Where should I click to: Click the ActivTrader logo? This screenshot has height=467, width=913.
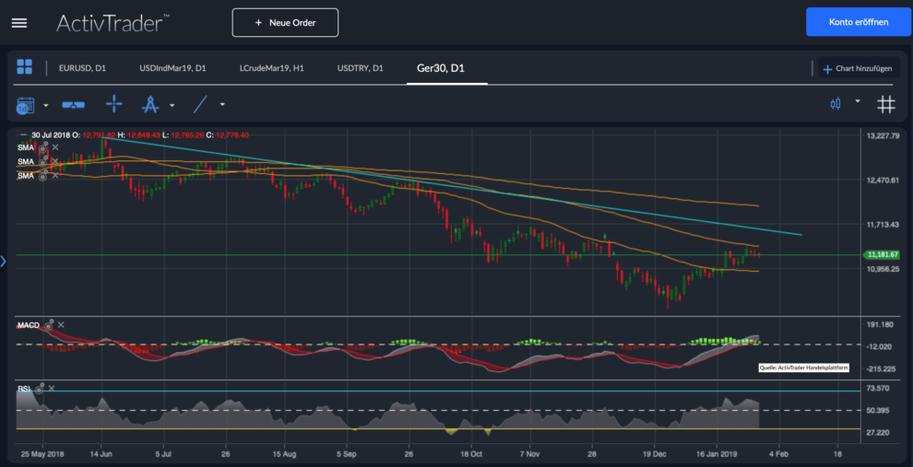(113, 23)
